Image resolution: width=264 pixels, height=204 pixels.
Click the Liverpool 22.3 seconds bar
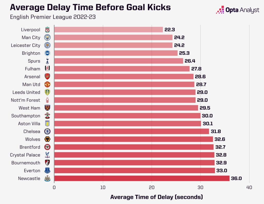109,30
